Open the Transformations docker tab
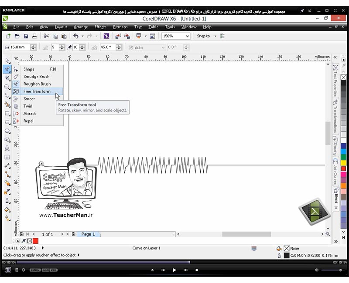The width and height of the screenshot is (349, 283). click(x=335, y=116)
